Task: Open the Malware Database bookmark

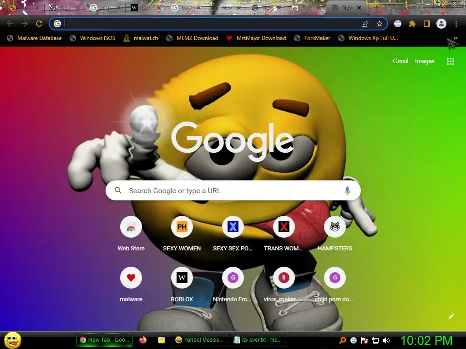Action: [x=35, y=38]
